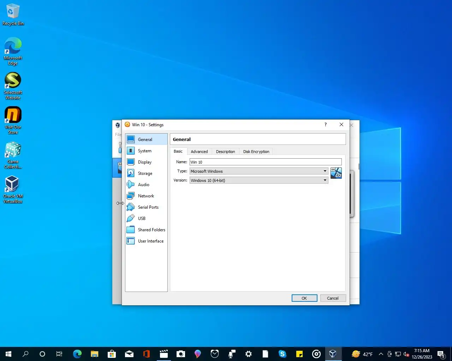Click the Windows 10 OS type icon
The width and height of the screenshot is (452, 361).
[336, 173]
